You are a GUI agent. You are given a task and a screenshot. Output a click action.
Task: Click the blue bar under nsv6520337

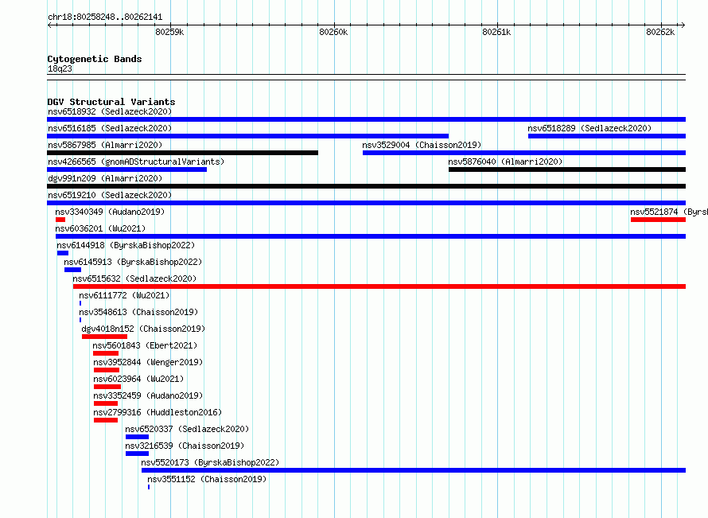pyautogui.click(x=138, y=437)
